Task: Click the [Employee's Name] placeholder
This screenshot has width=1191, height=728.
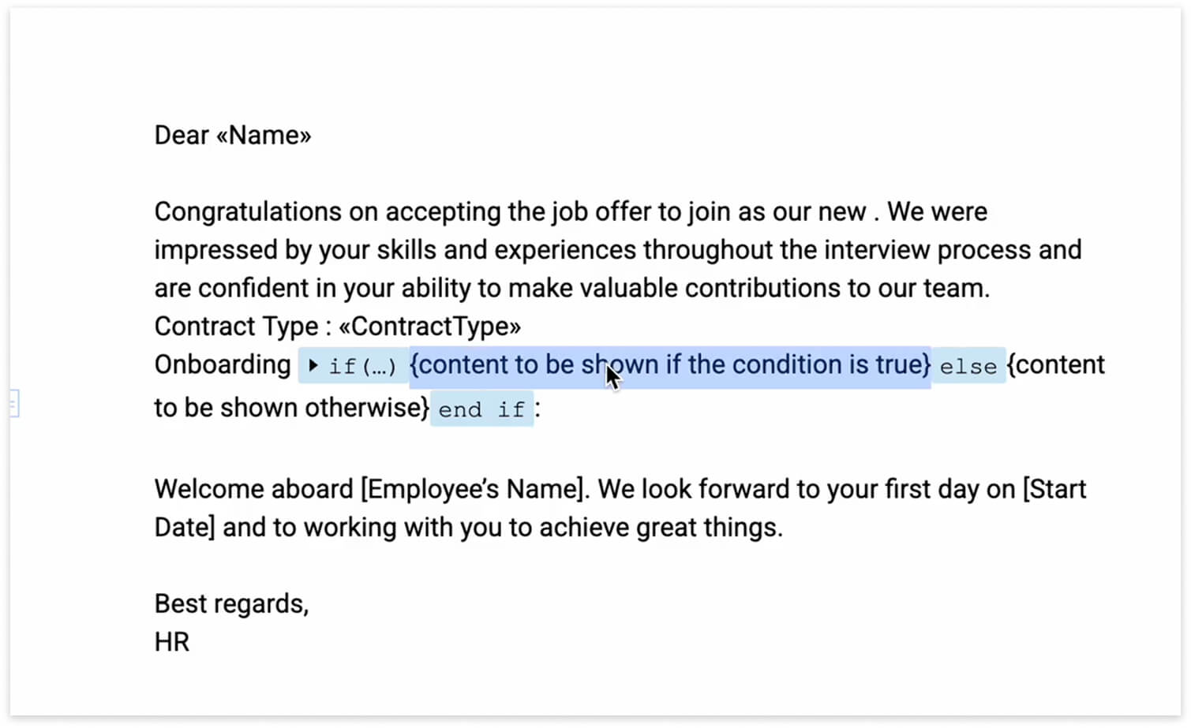Action: click(475, 489)
